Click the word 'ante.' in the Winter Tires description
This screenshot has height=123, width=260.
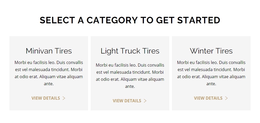[211, 84]
